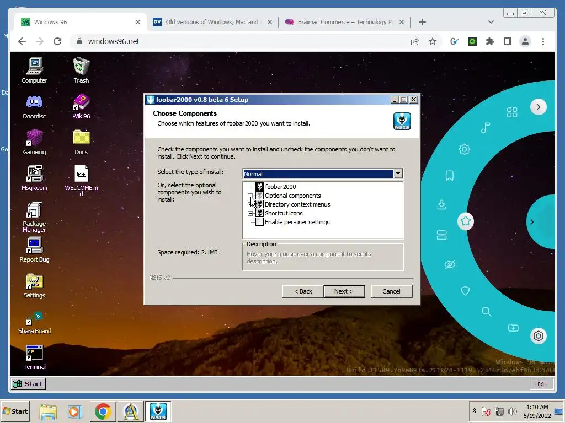Click the volume icon in system tray

point(512,411)
